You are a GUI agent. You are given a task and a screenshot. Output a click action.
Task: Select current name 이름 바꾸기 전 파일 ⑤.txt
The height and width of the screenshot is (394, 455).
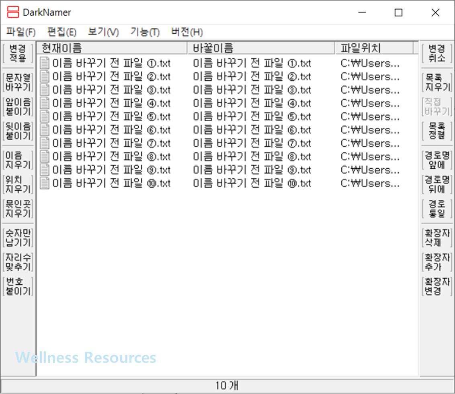111,116
